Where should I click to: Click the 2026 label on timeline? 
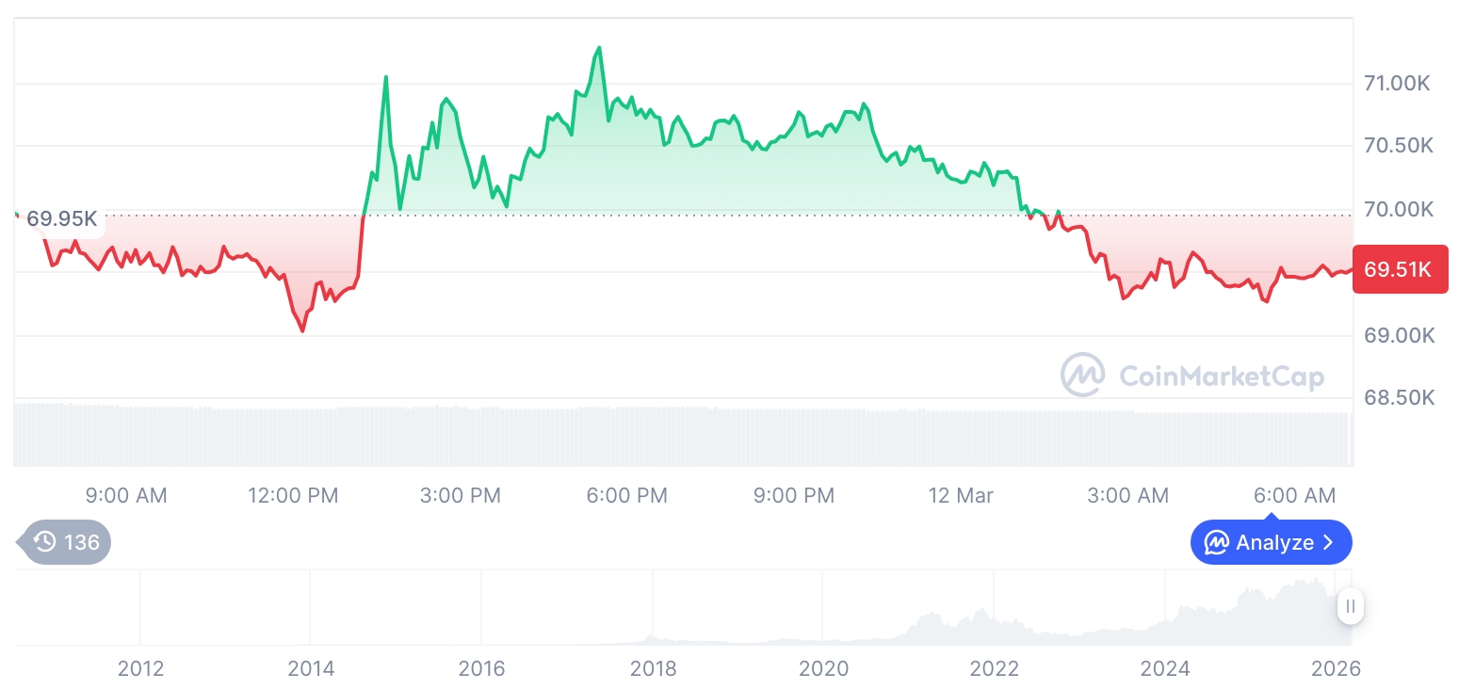[1336, 668]
